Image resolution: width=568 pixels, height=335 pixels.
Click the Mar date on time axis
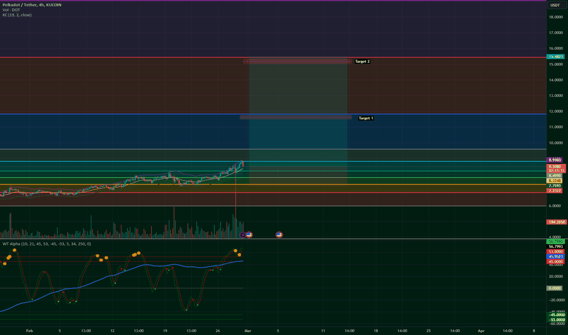(248, 331)
